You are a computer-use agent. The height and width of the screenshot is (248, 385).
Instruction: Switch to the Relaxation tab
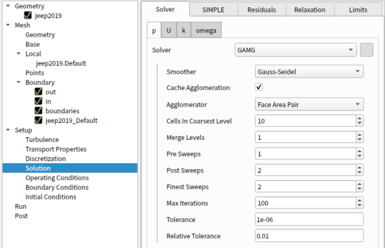pos(310,10)
